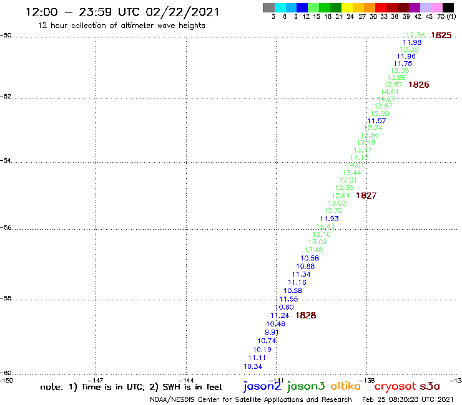Screen dimensions: 462x405
Task: Select the jason2 satellite legend label
Action: click(x=262, y=386)
